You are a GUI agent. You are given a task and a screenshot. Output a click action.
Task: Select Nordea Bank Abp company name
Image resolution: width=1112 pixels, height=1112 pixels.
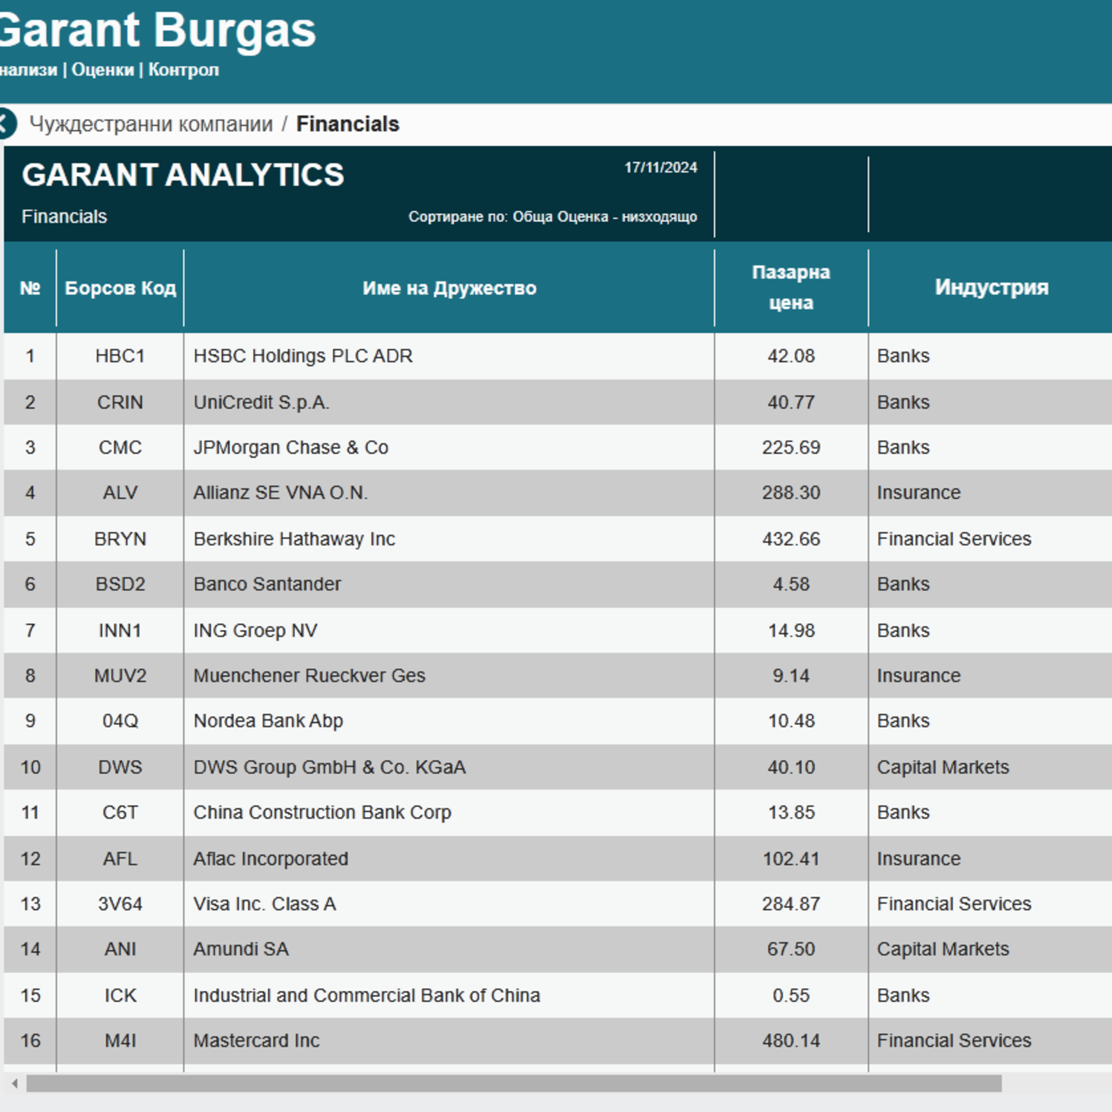coord(268,721)
